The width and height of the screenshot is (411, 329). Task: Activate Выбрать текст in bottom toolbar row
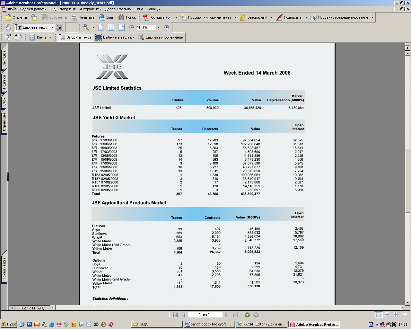75,37
